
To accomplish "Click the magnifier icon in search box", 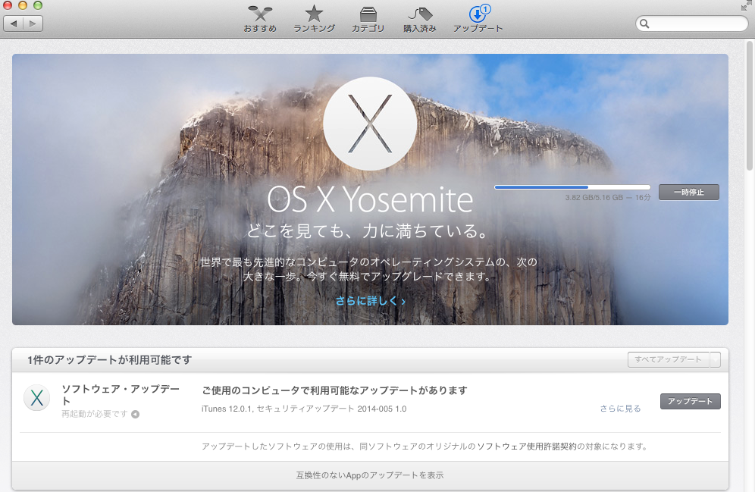I will 644,24.
